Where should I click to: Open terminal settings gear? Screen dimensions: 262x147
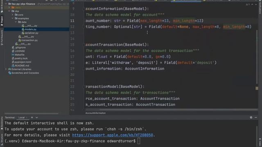pyautogui.click(x=251, y=118)
